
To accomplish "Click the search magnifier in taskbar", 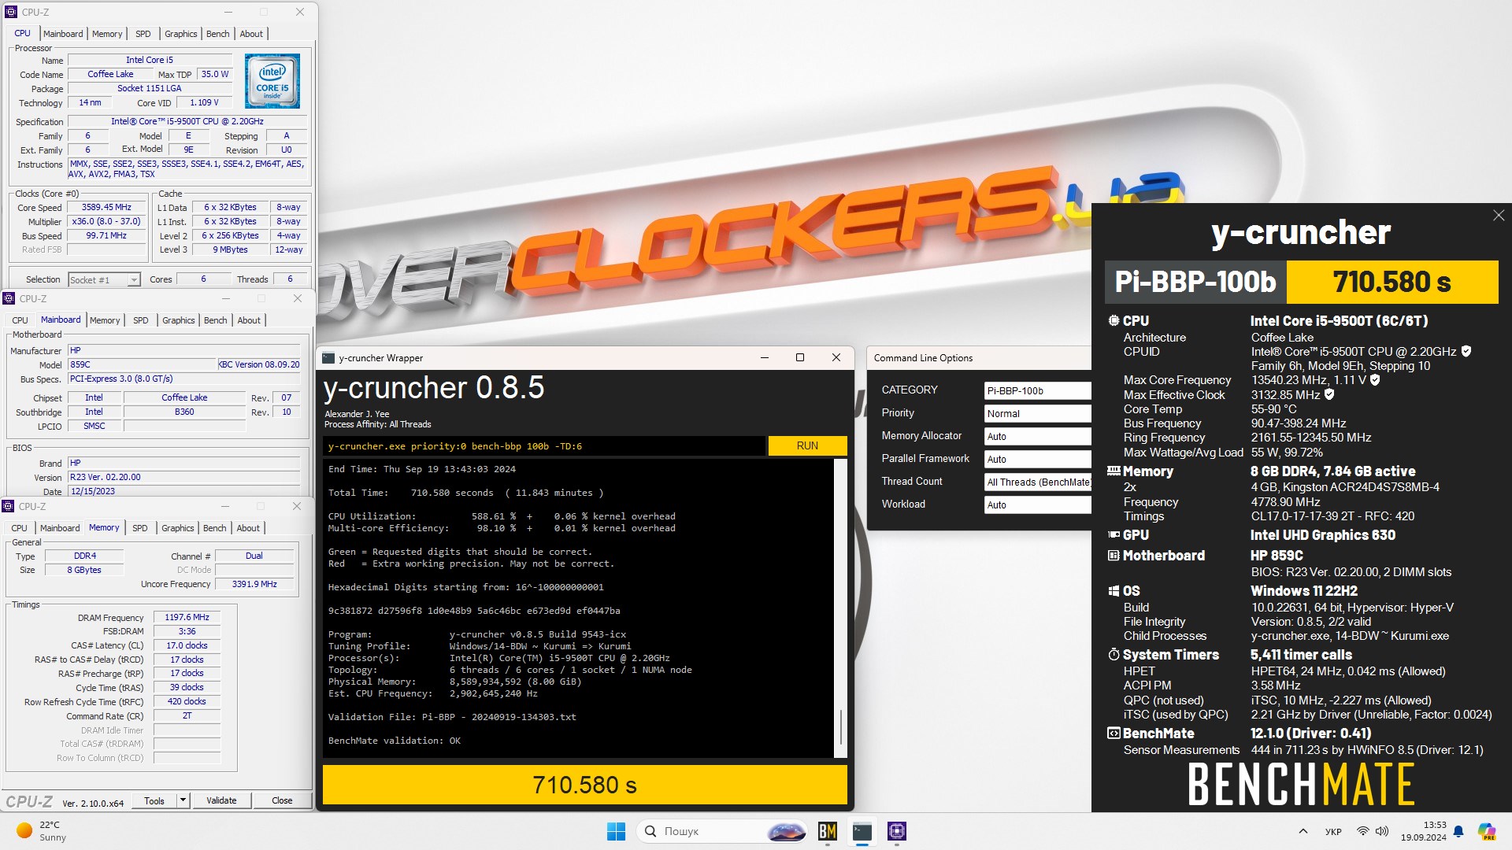I will [650, 831].
